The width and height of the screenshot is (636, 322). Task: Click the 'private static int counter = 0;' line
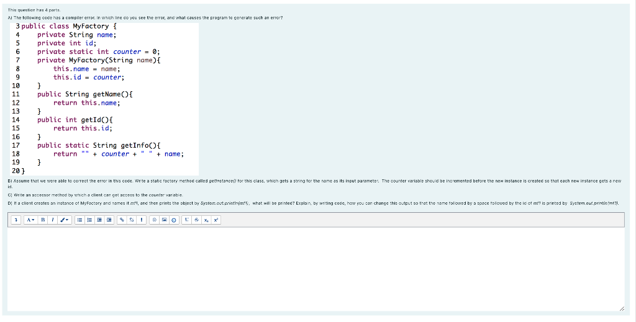click(99, 52)
